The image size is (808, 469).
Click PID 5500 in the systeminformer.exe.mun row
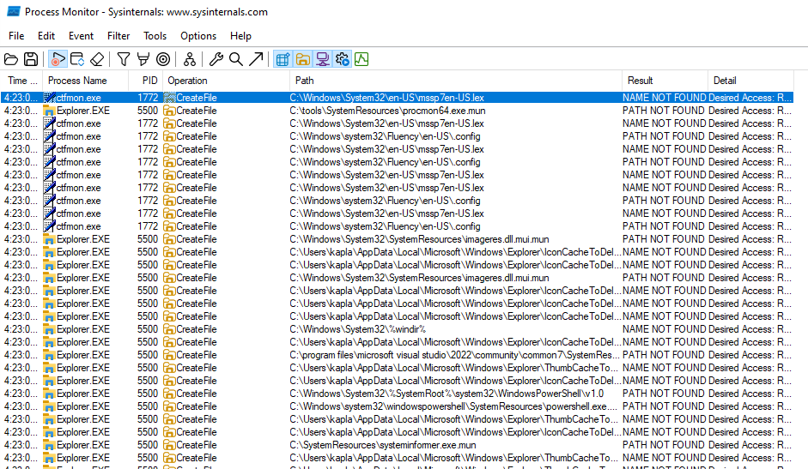(148, 445)
